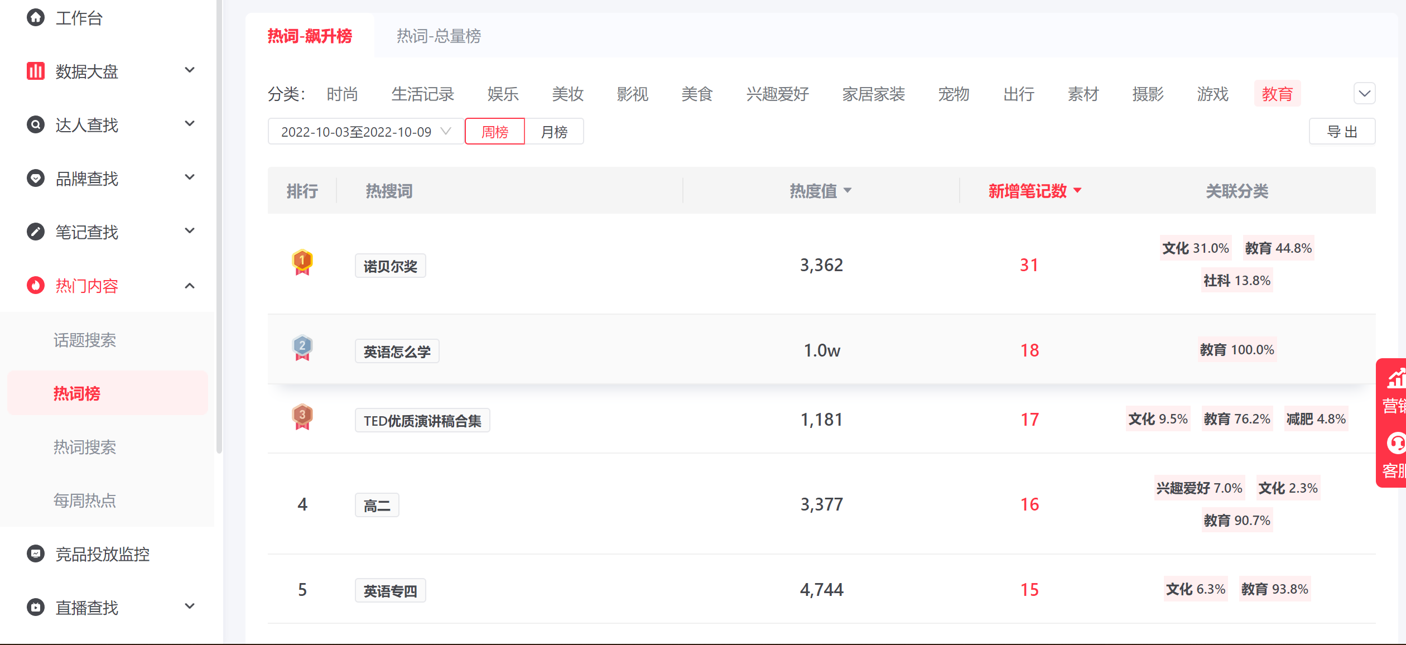Filter by 兴趣爱好 category
Viewport: 1406px width, 645px height.
778,94
